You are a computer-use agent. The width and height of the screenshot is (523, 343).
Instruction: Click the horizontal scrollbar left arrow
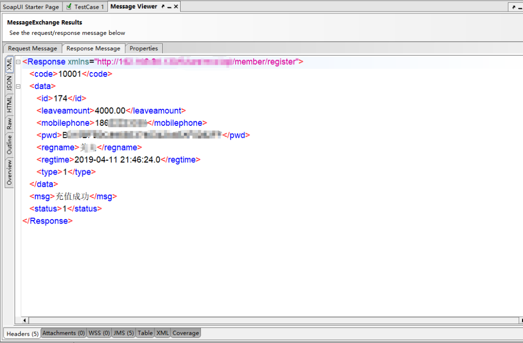pos(25,320)
